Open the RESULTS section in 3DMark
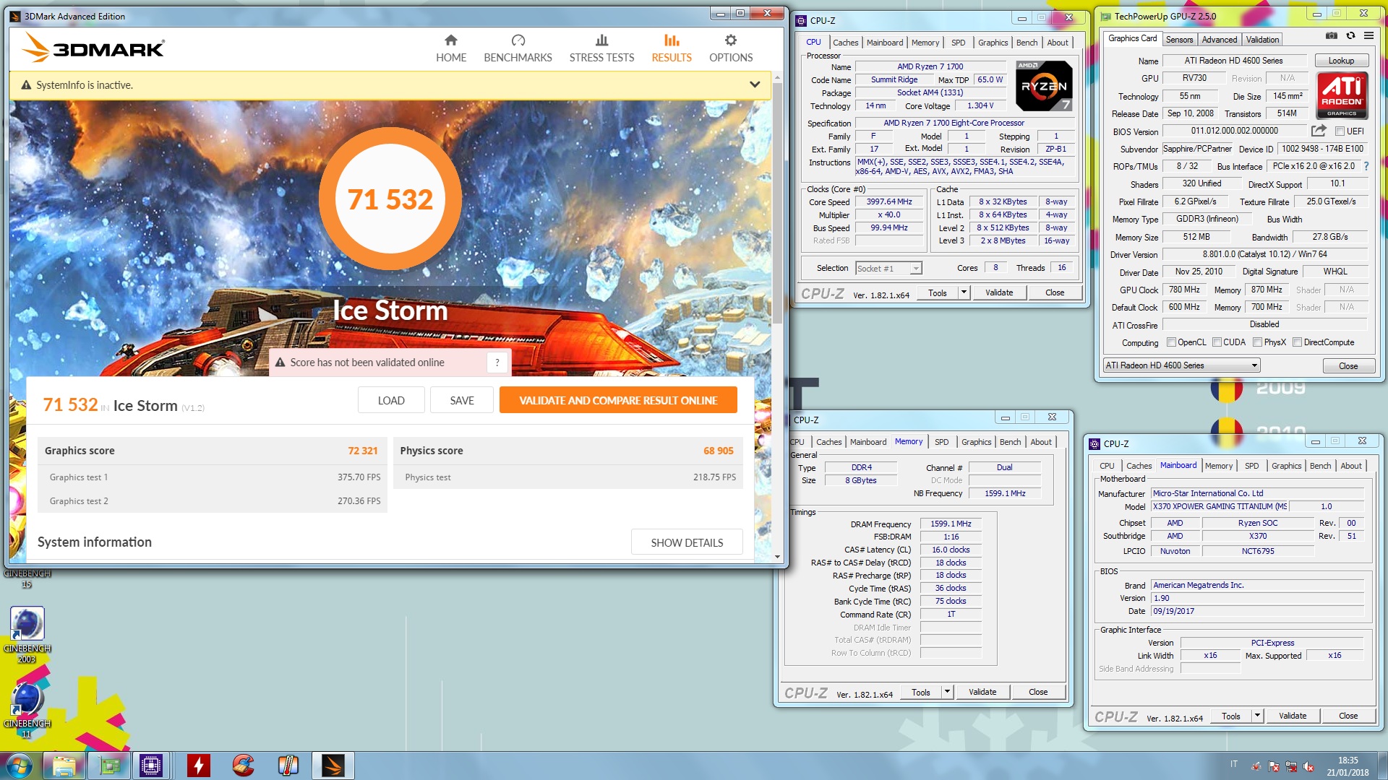This screenshot has height=780, width=1388. coord(672,48)
